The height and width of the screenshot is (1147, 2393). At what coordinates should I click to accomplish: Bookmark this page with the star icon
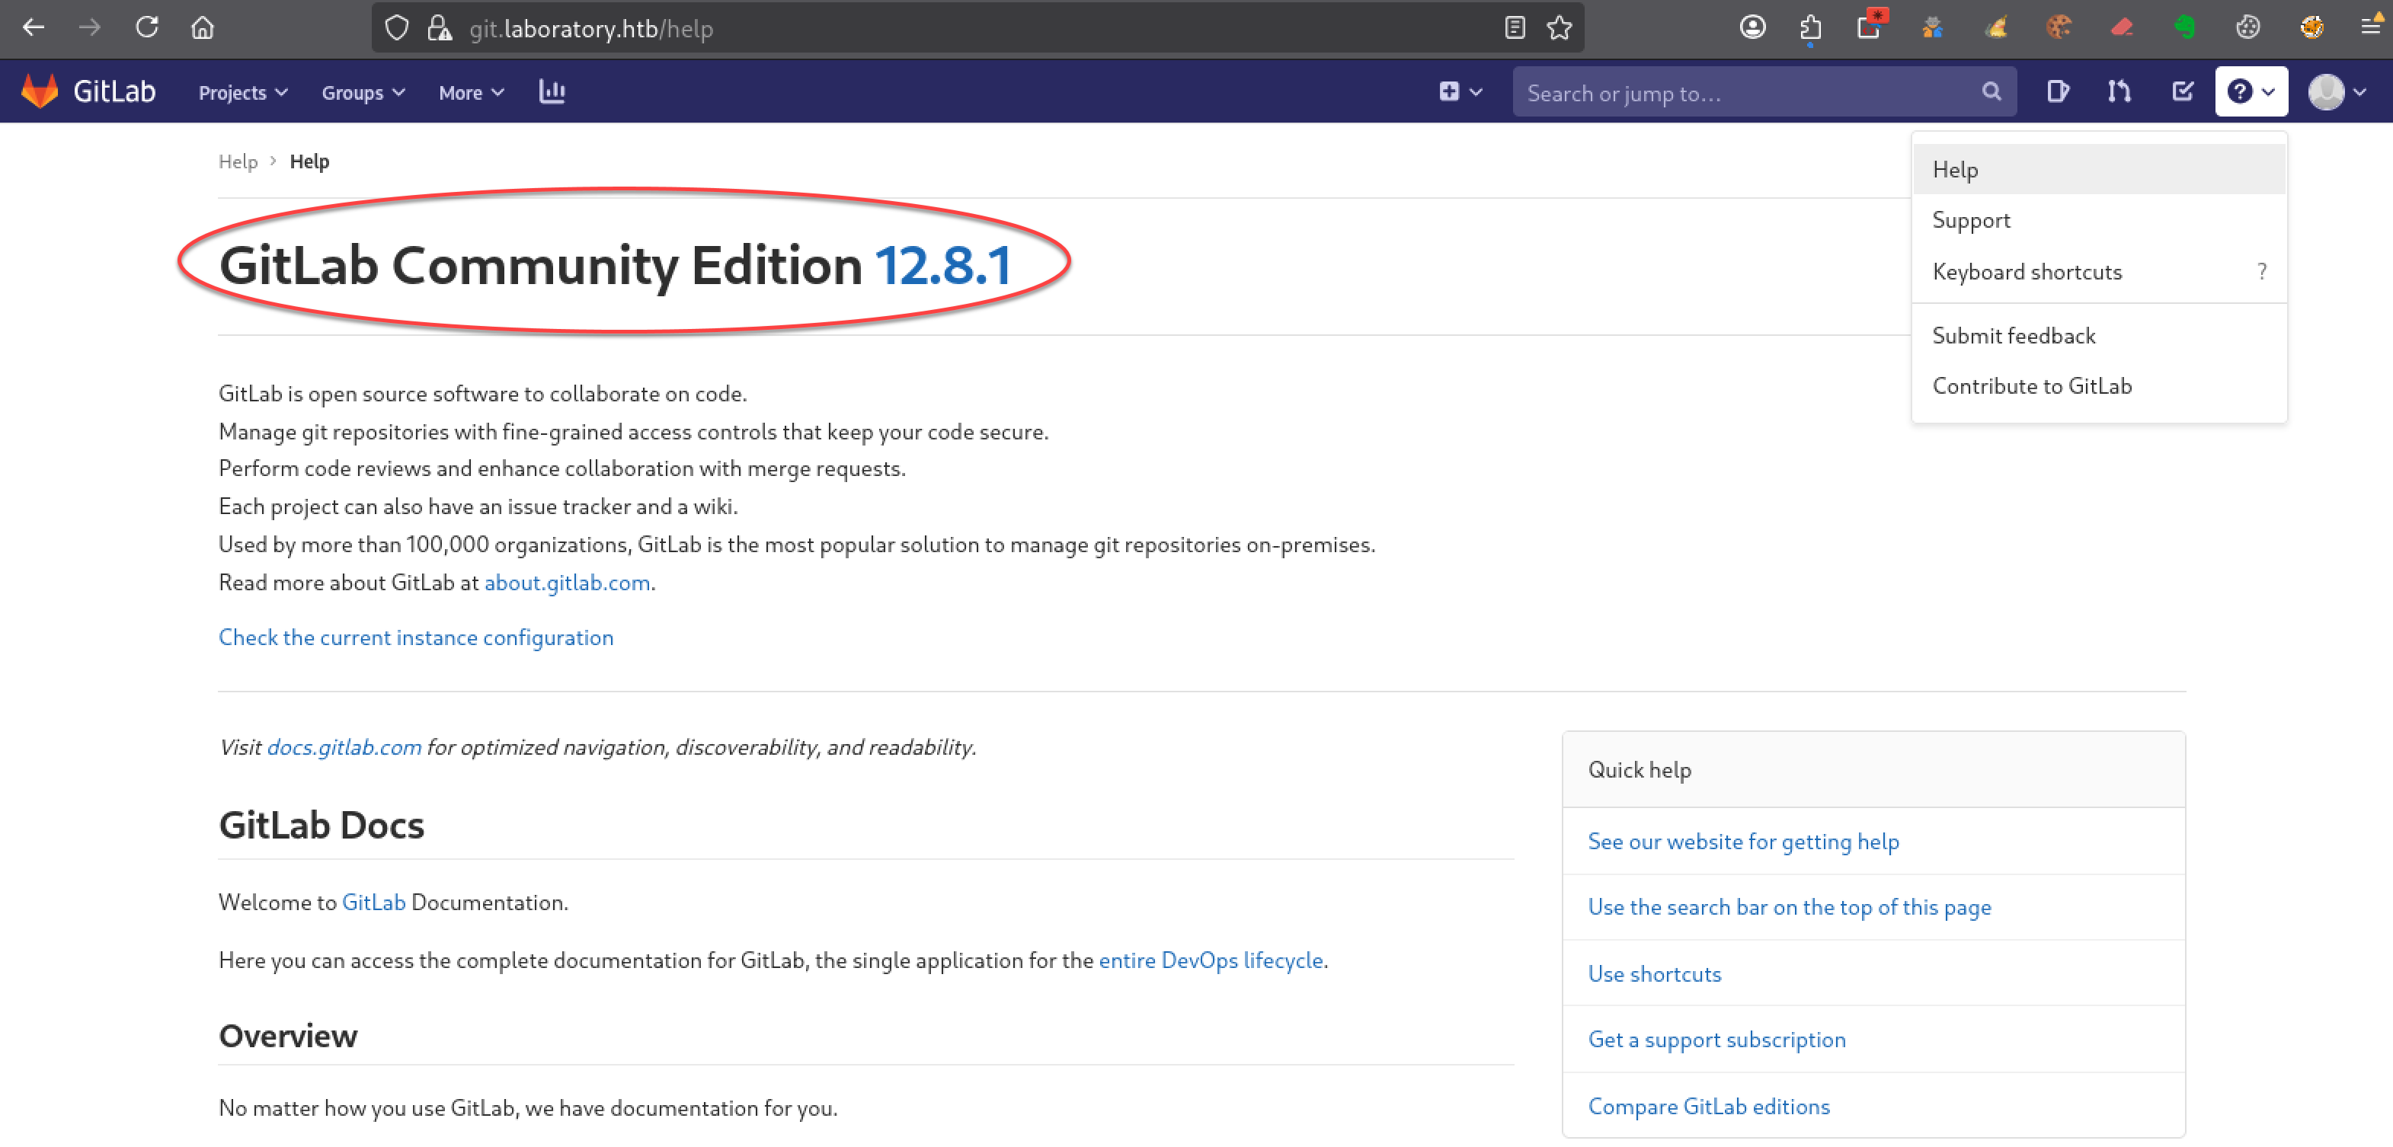point(1560,28)
